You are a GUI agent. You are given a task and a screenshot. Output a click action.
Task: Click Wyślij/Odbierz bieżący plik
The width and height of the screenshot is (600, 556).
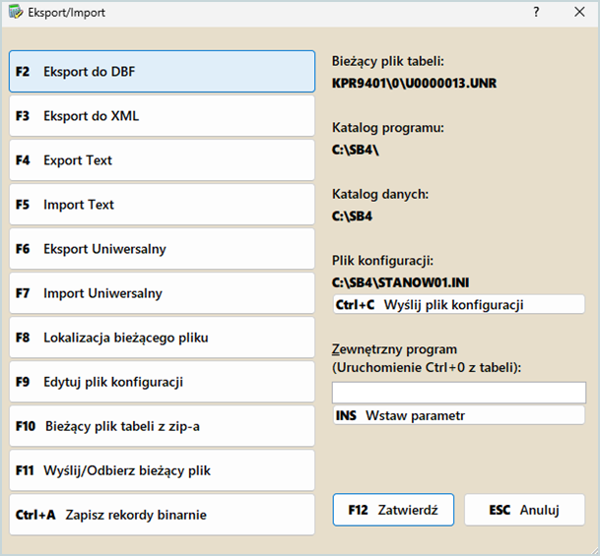[x=162, y=470]
